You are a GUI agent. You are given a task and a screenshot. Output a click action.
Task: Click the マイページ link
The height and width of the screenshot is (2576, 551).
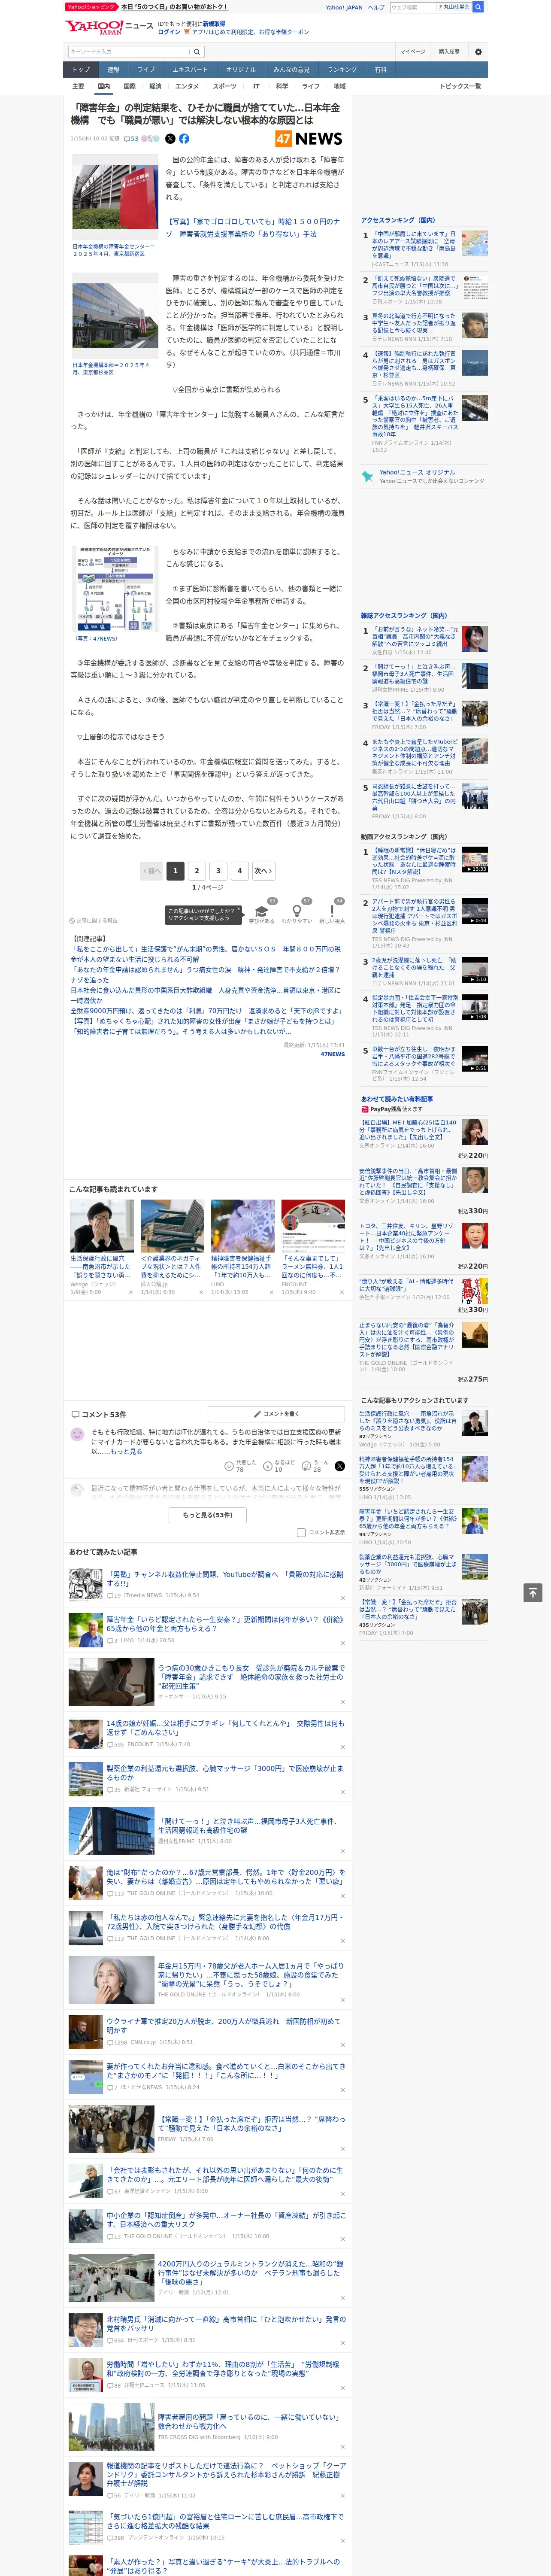[412, 52]
